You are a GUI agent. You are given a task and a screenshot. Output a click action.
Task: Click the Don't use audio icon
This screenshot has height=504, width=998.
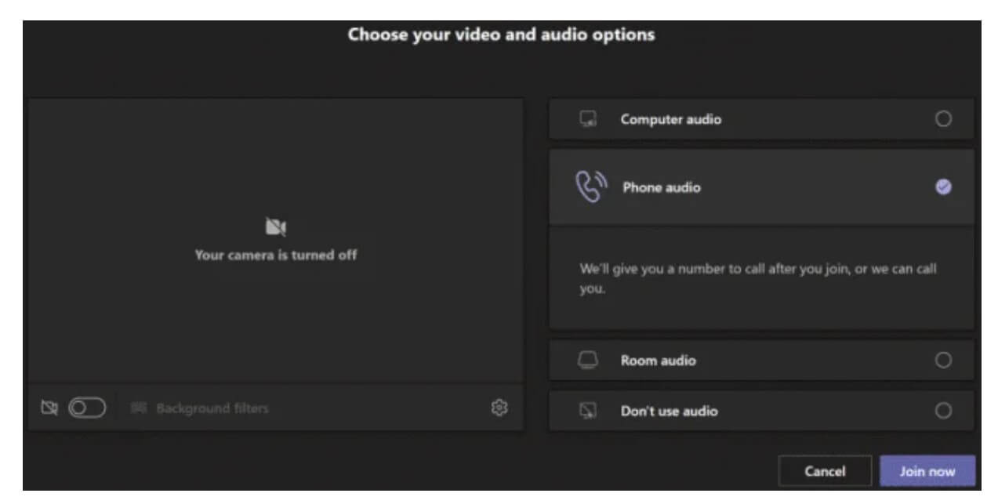coord(588,411)
